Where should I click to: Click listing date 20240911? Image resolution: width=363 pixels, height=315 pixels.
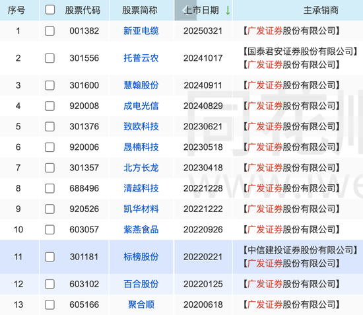(203, 85)
